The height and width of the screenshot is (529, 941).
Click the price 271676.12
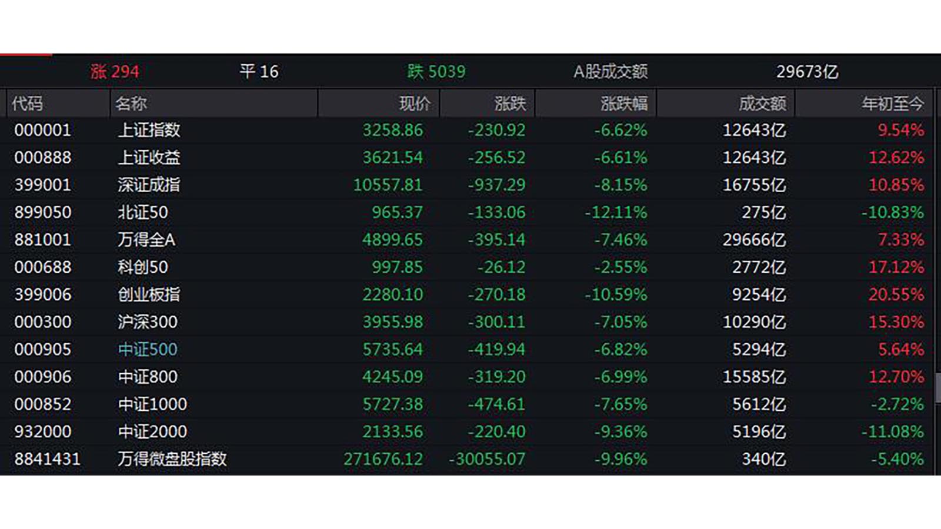coord(383,459)
